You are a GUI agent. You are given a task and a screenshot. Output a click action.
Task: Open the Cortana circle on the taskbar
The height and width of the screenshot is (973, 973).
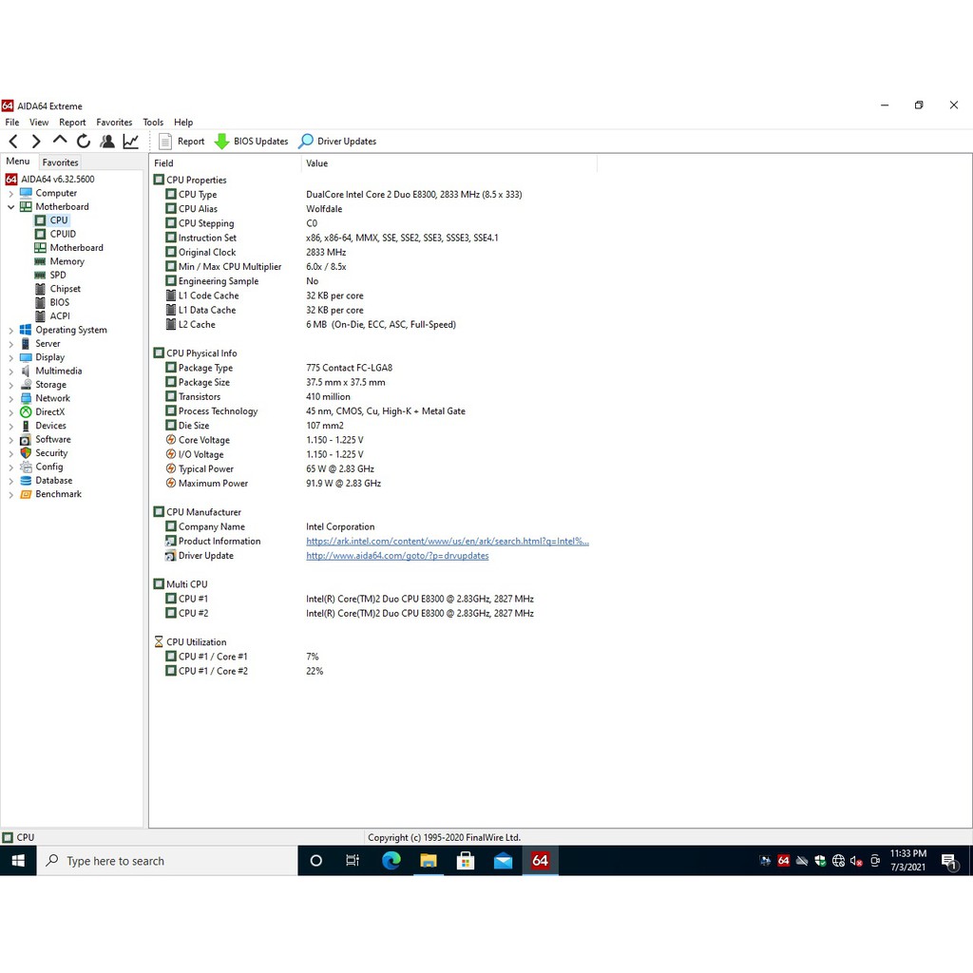(x=315, y=861)
